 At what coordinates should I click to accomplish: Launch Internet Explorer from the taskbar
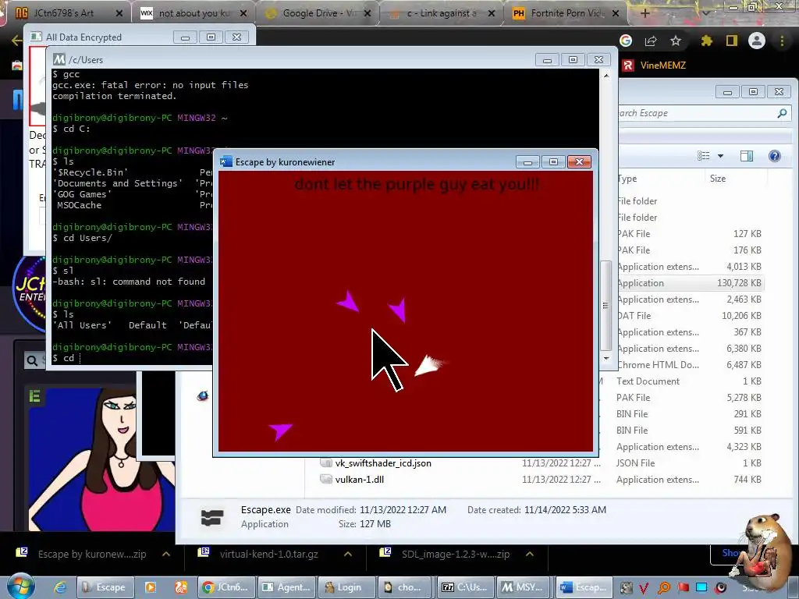tap(60, 587)
